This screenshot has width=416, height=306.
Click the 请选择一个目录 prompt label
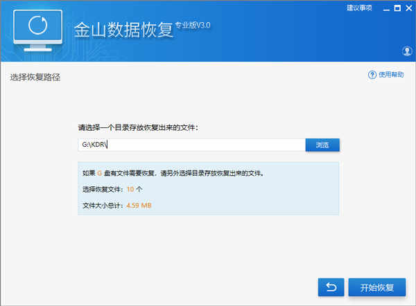click(138, 127)
